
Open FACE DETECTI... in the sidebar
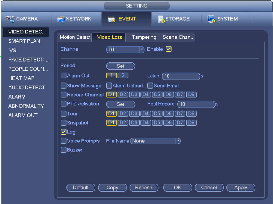point(28,60)
